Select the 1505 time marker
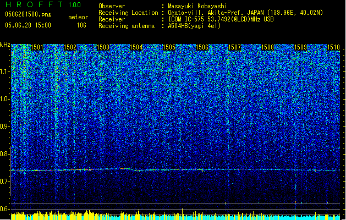Image resolution: width=346 pixels, height=220 pixels. tap(169, 47)
